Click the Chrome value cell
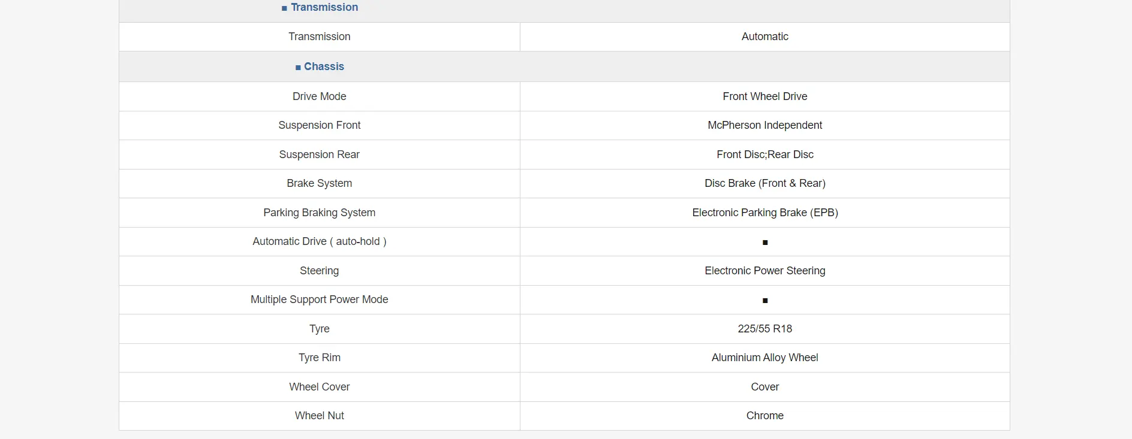This screenshot has width=1132, height=439. pos(764,416)
